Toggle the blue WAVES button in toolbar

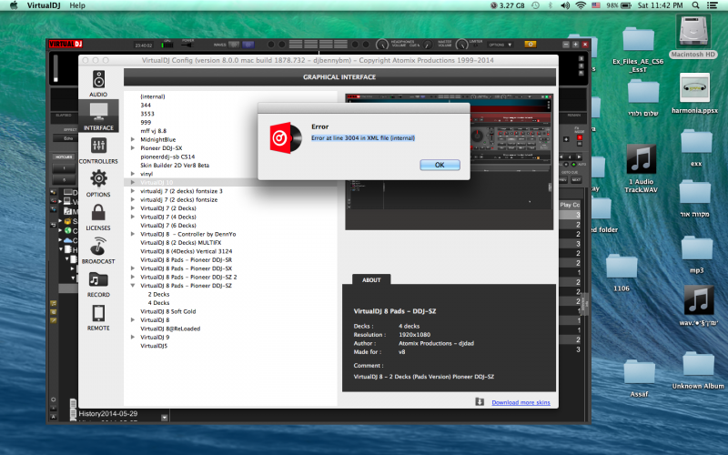[x=248, y=45]
